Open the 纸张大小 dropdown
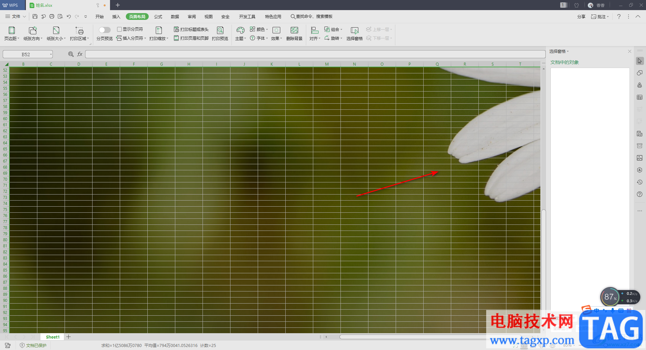The width and height of the screenshot is (646, 350). coord(56,34)
